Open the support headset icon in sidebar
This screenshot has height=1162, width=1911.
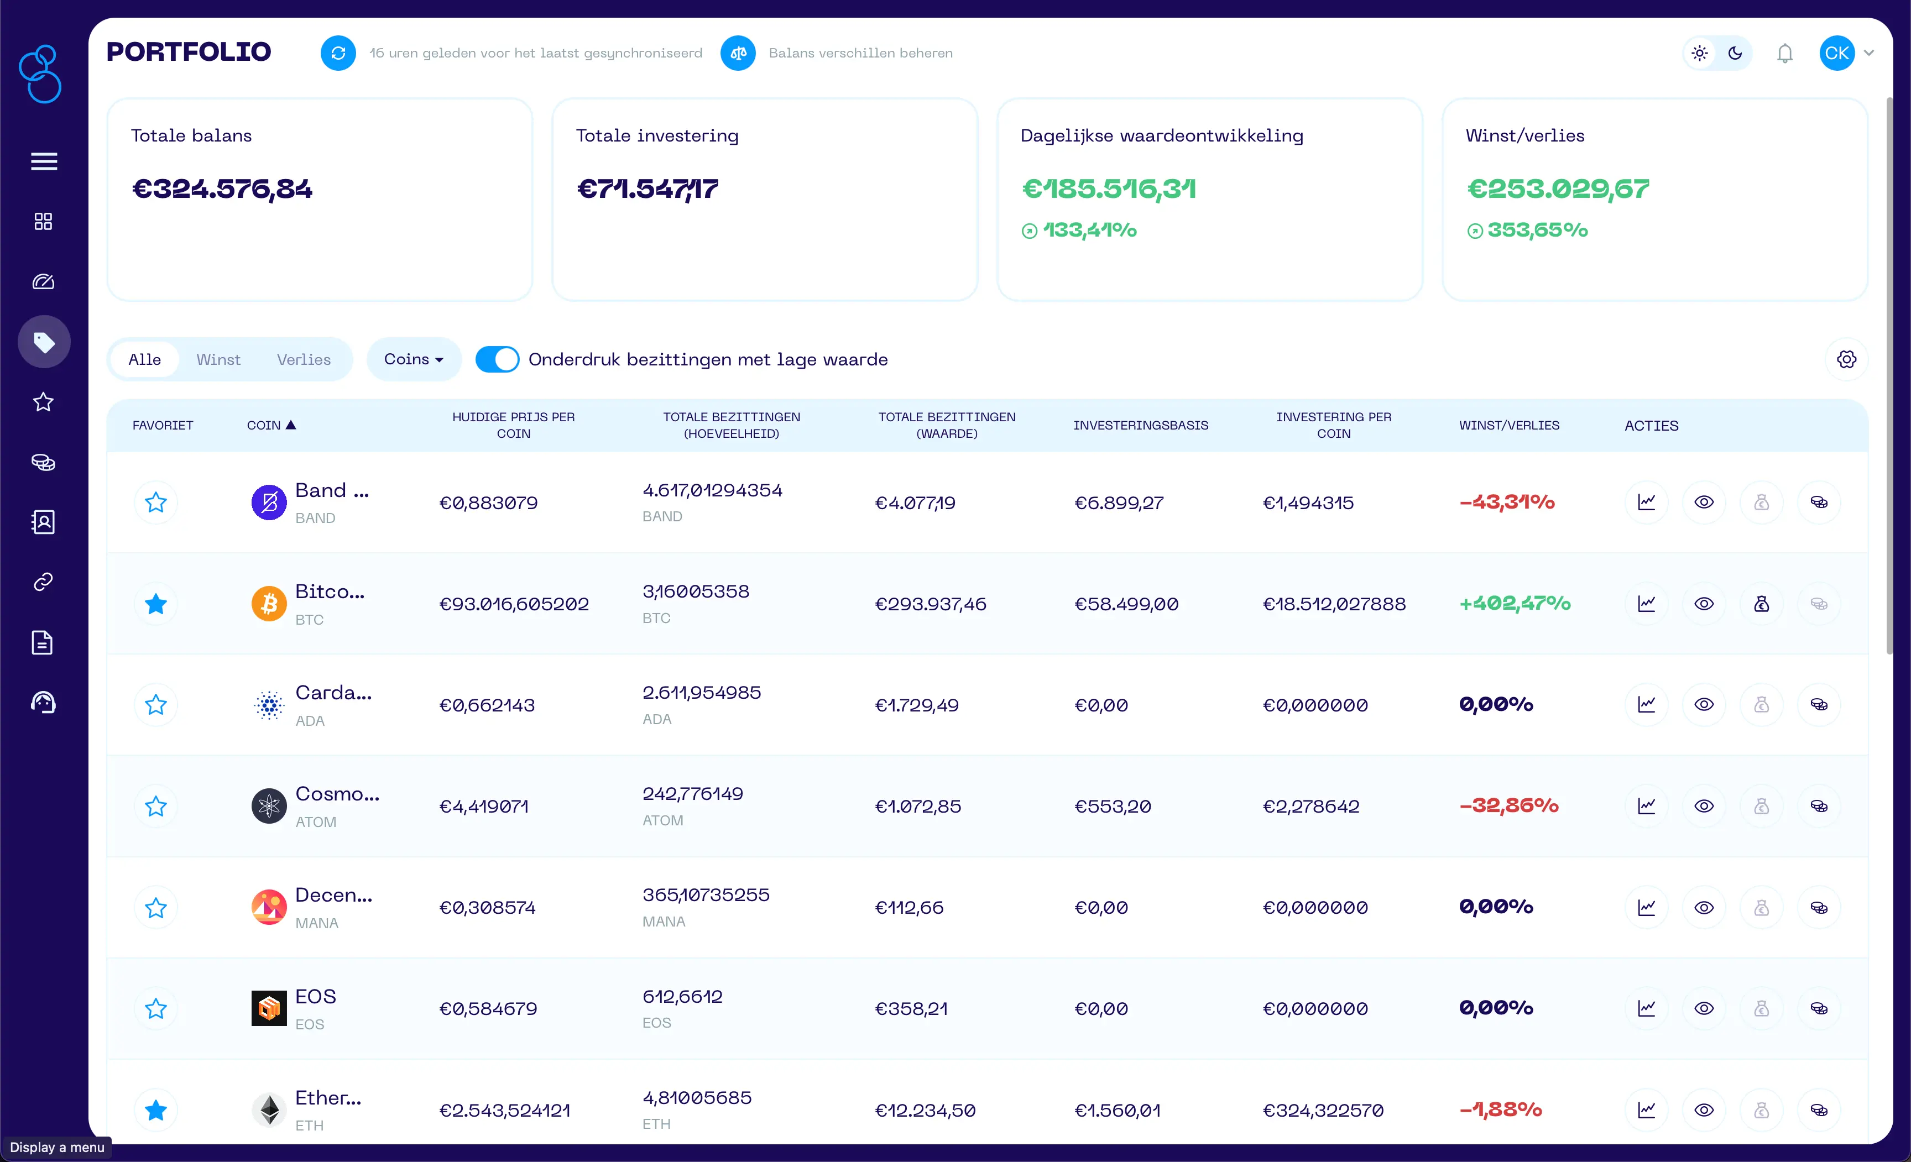click(44, 702)
